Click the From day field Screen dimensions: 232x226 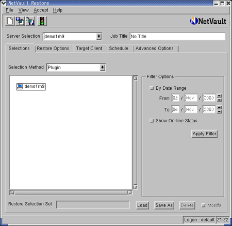pyautogui.click(x=175, y=98)
